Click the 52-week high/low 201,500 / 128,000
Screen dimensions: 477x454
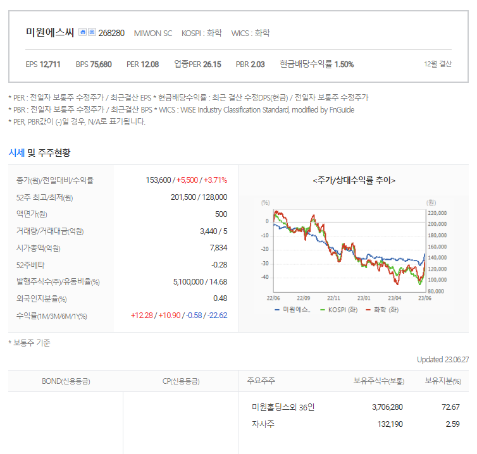pos(199,197)
